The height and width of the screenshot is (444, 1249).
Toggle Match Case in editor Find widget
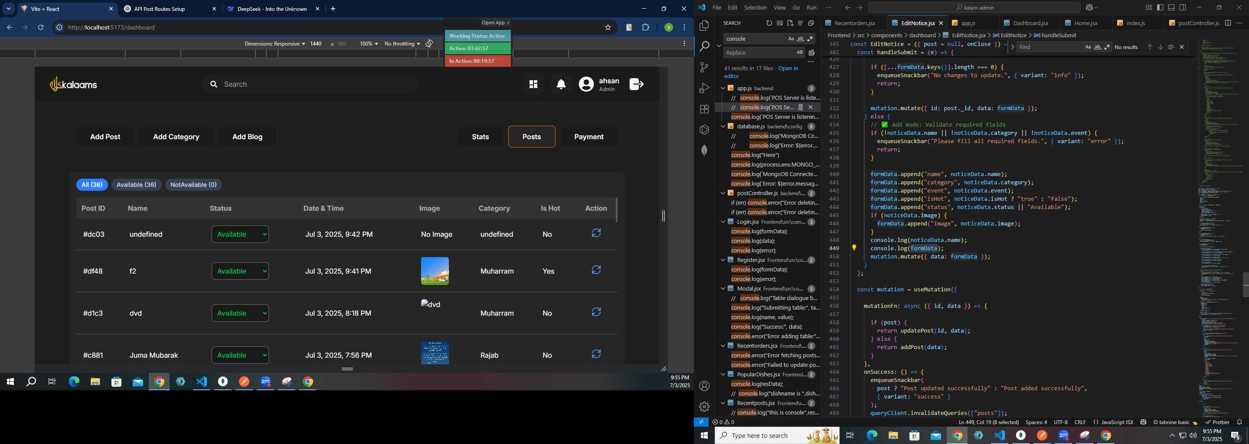[1088, 47]
